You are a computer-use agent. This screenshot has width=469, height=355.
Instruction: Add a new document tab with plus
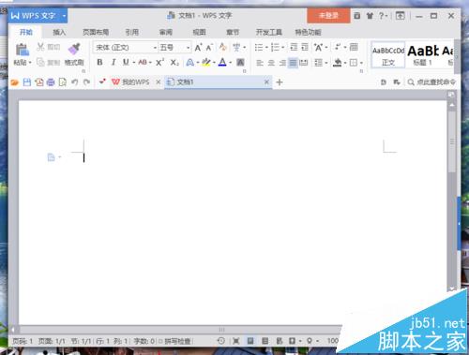click(x=280, y=82)
